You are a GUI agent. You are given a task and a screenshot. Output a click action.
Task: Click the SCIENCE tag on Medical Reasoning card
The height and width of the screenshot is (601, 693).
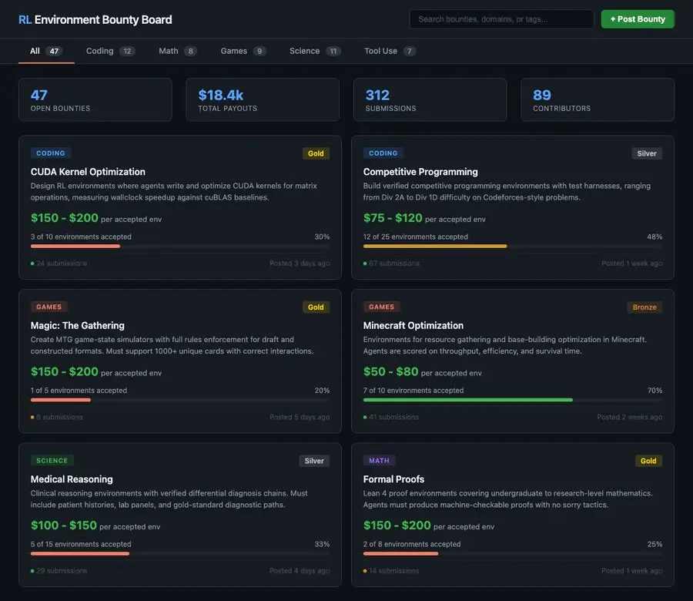pos(52,461)
